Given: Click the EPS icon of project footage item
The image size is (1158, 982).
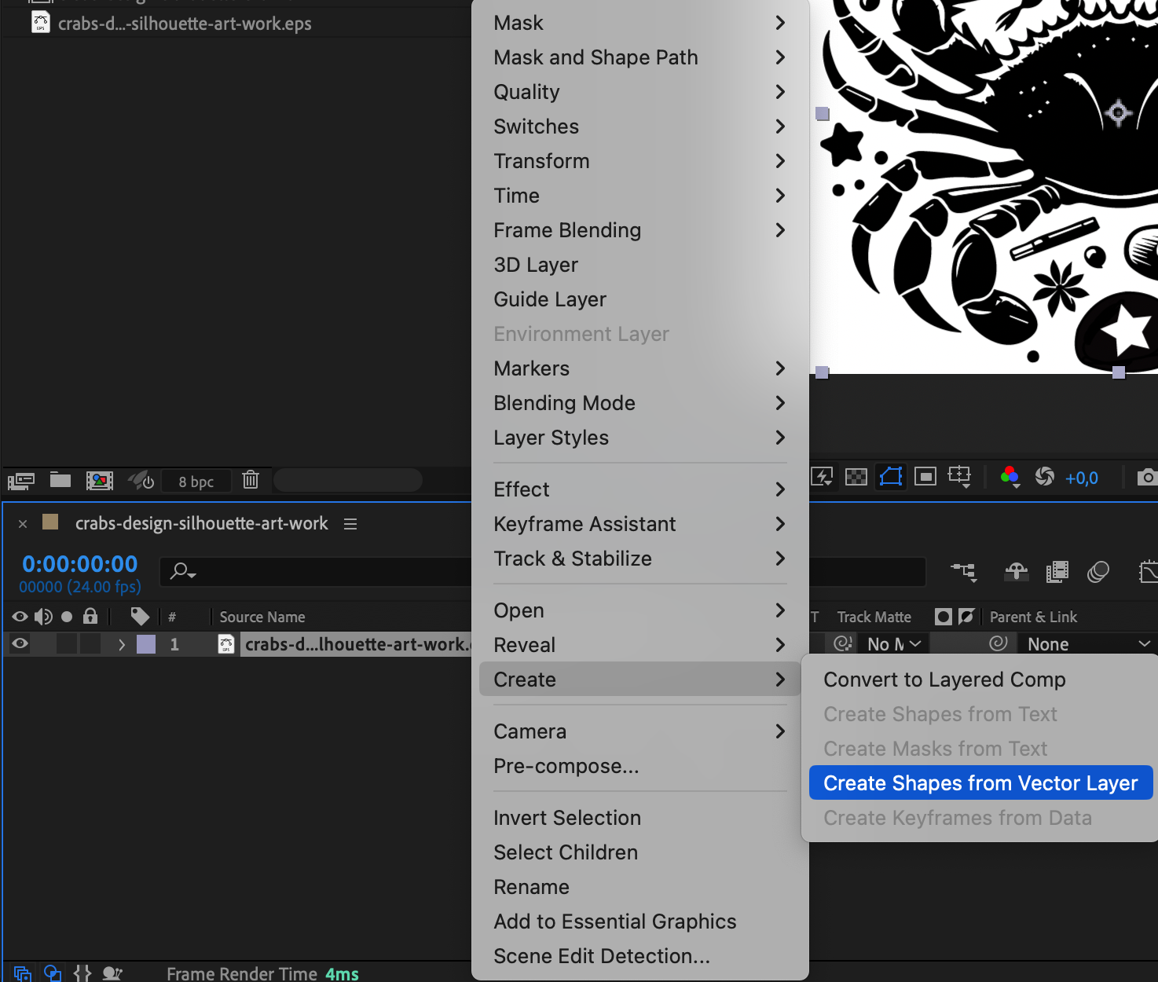Looking at the screenshot, I should click(x=40, y=22).
